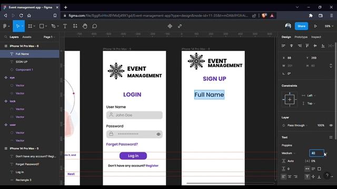Align selection horizontal centers
This screenshot has height=189, width=337.
click(291, 46)
